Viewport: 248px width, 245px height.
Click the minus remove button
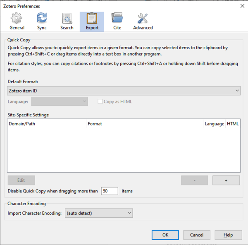coord(195,180)
